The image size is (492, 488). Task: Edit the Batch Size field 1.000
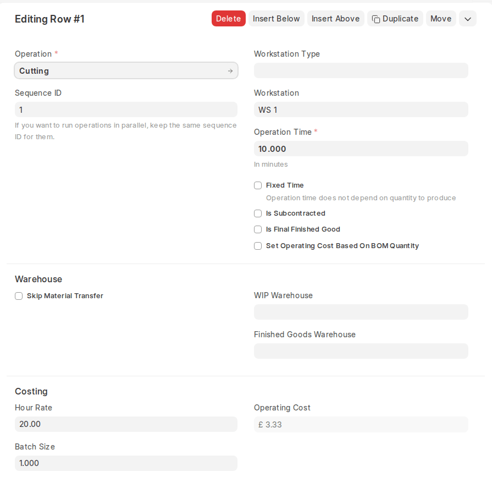click(126, 463)
